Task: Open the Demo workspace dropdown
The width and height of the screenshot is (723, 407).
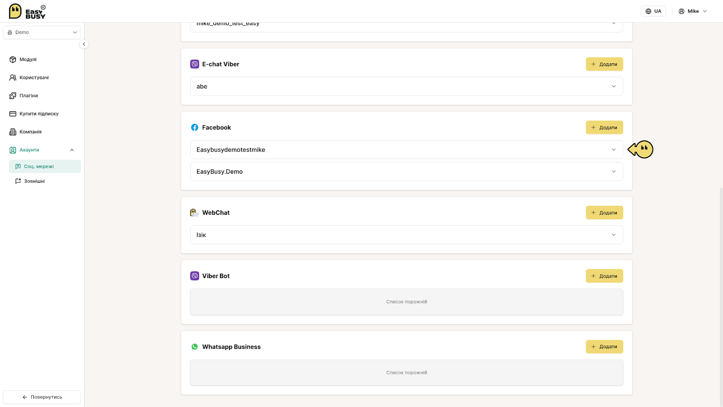Action: pyautogui.click(x=42, y=33)
